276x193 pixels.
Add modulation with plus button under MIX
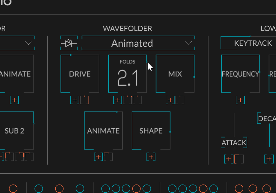click(170, 100)
